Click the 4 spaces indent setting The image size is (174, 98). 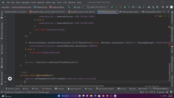pyautogui.click(x=161, y=92)
